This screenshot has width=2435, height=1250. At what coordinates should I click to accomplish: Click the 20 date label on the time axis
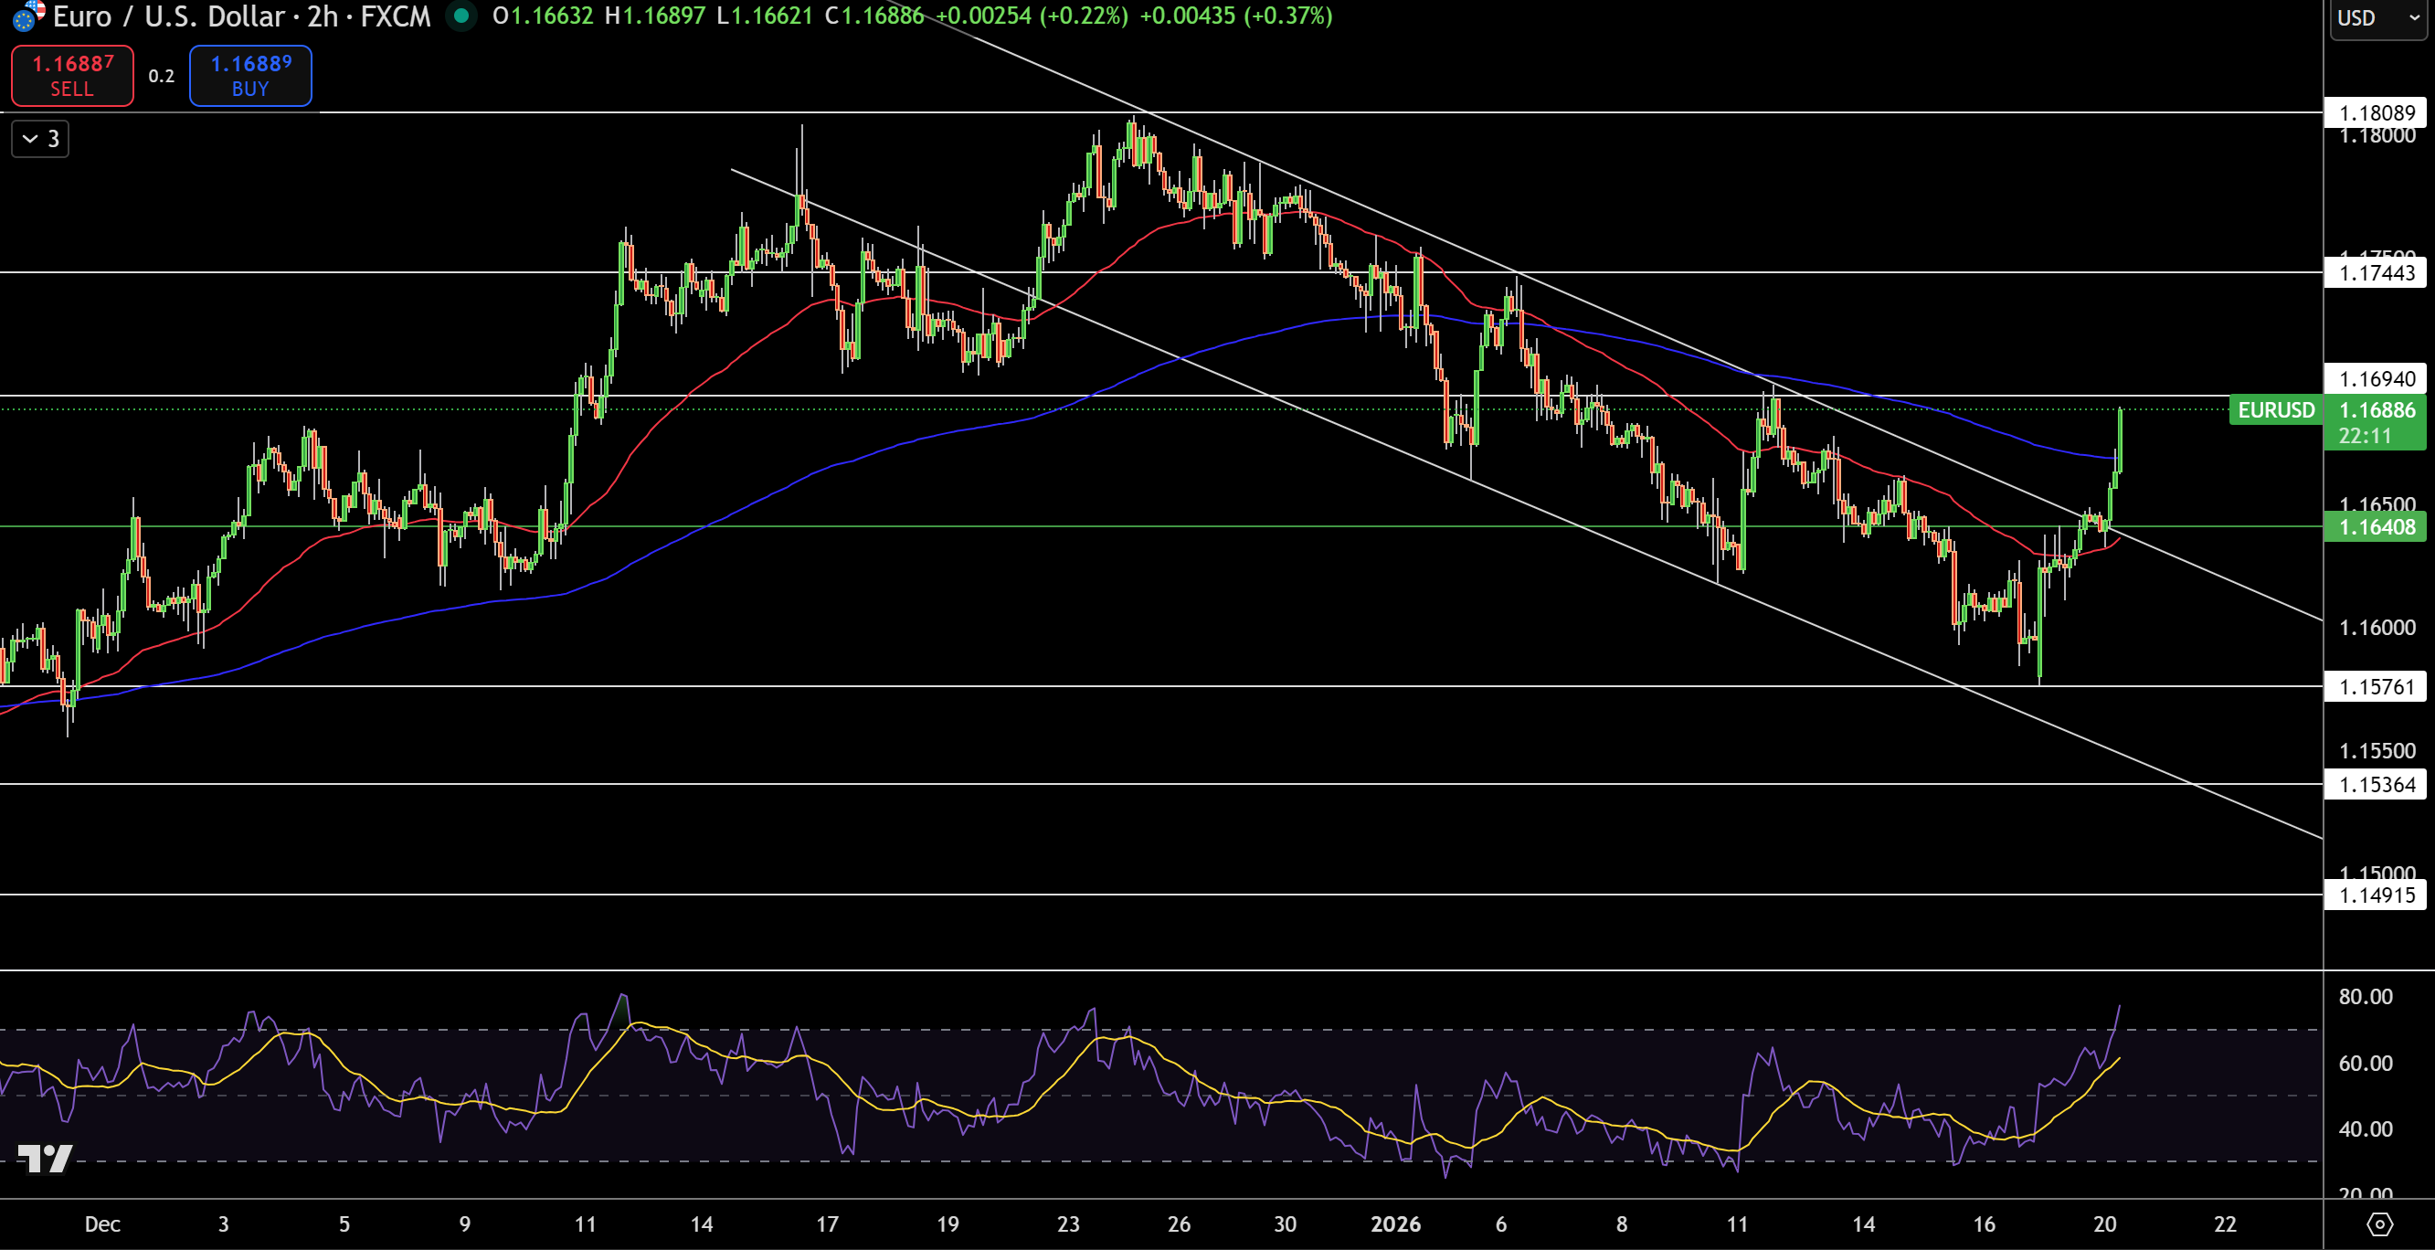click(2104, 1224)
